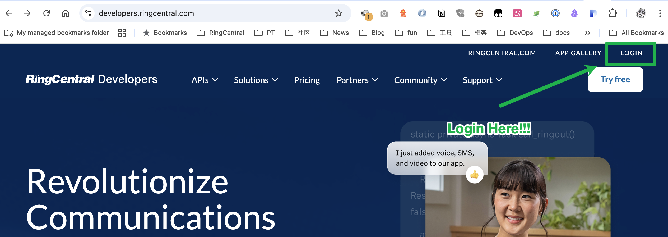Screen dimensions: 668x237
Task: Click the 'Revolutionize Communications' headline
Action: [151, 200]
